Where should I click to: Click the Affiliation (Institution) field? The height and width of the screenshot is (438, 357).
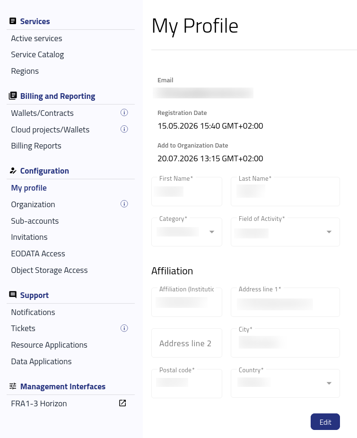187,302
